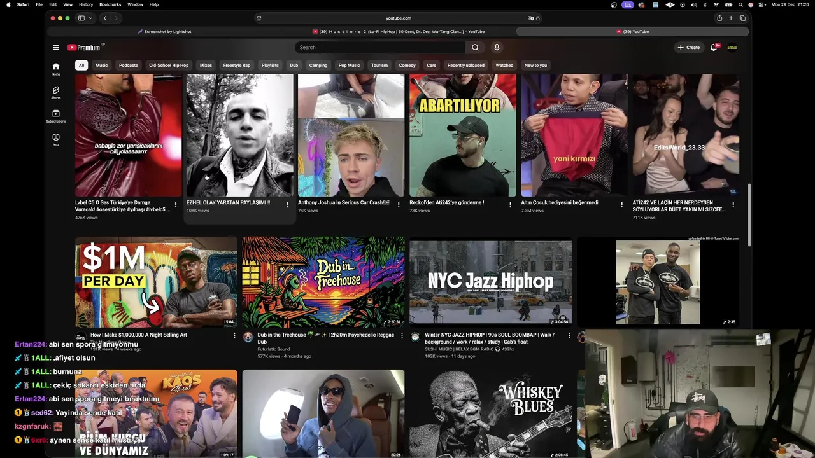Open more options for EZHEL OLAY YARATAN short

(287, 205)
